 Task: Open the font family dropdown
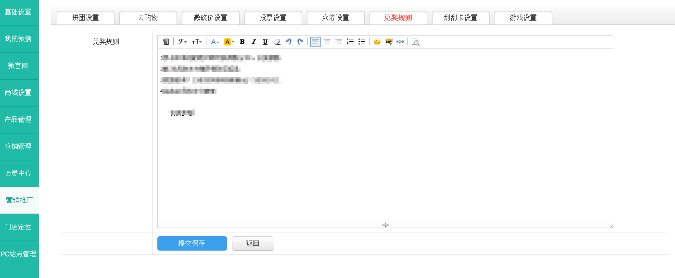[182, 42]
